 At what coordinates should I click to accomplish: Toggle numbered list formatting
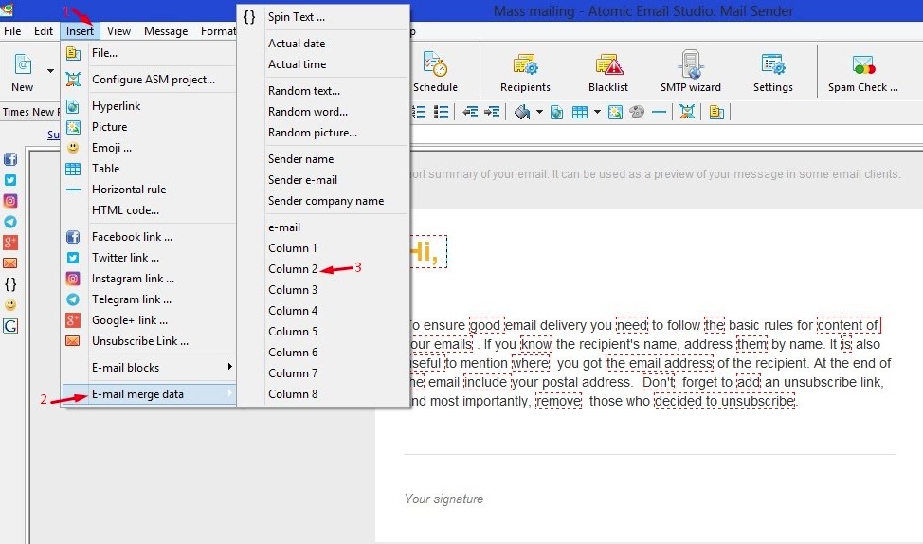[x=419, y=112]
